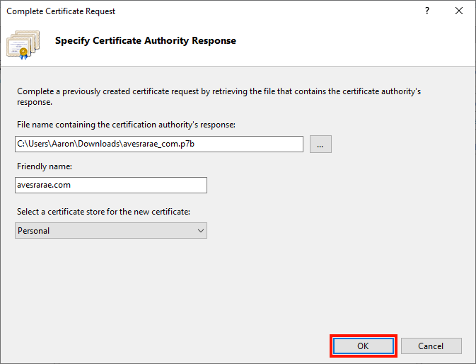Click the certificate icon in the header
The image size is (476, 364).
pyautogui.click(x=25, y=42)
